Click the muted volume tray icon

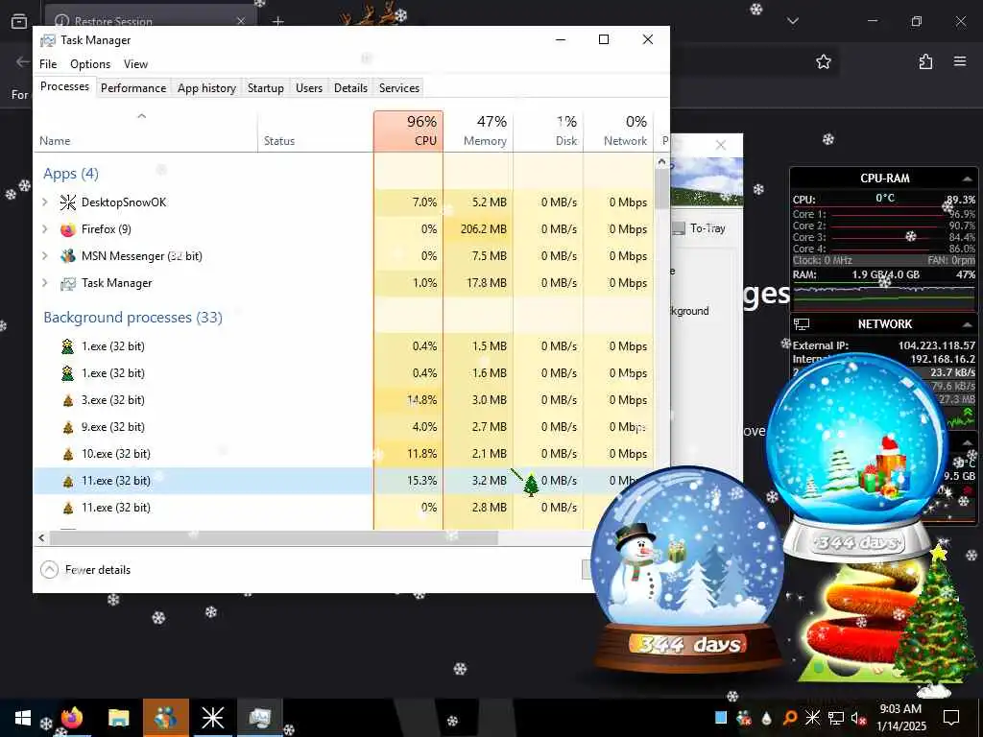point(858,718)
